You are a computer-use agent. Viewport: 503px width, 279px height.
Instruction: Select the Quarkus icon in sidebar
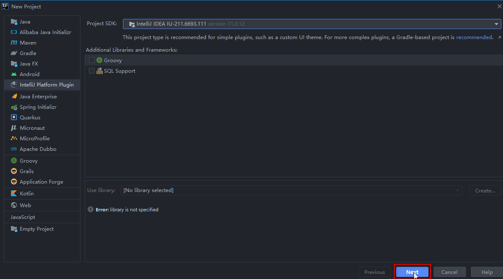[x=14, y=117]
